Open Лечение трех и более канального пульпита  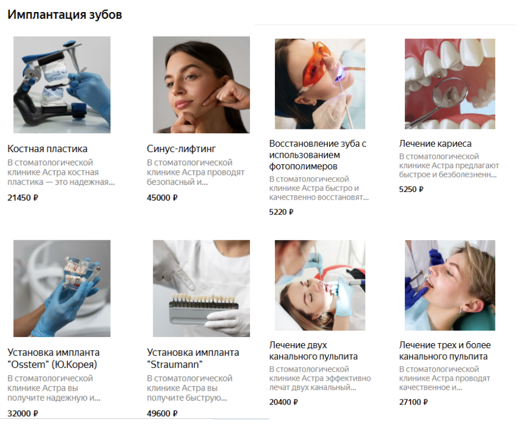tap(445, 351)
